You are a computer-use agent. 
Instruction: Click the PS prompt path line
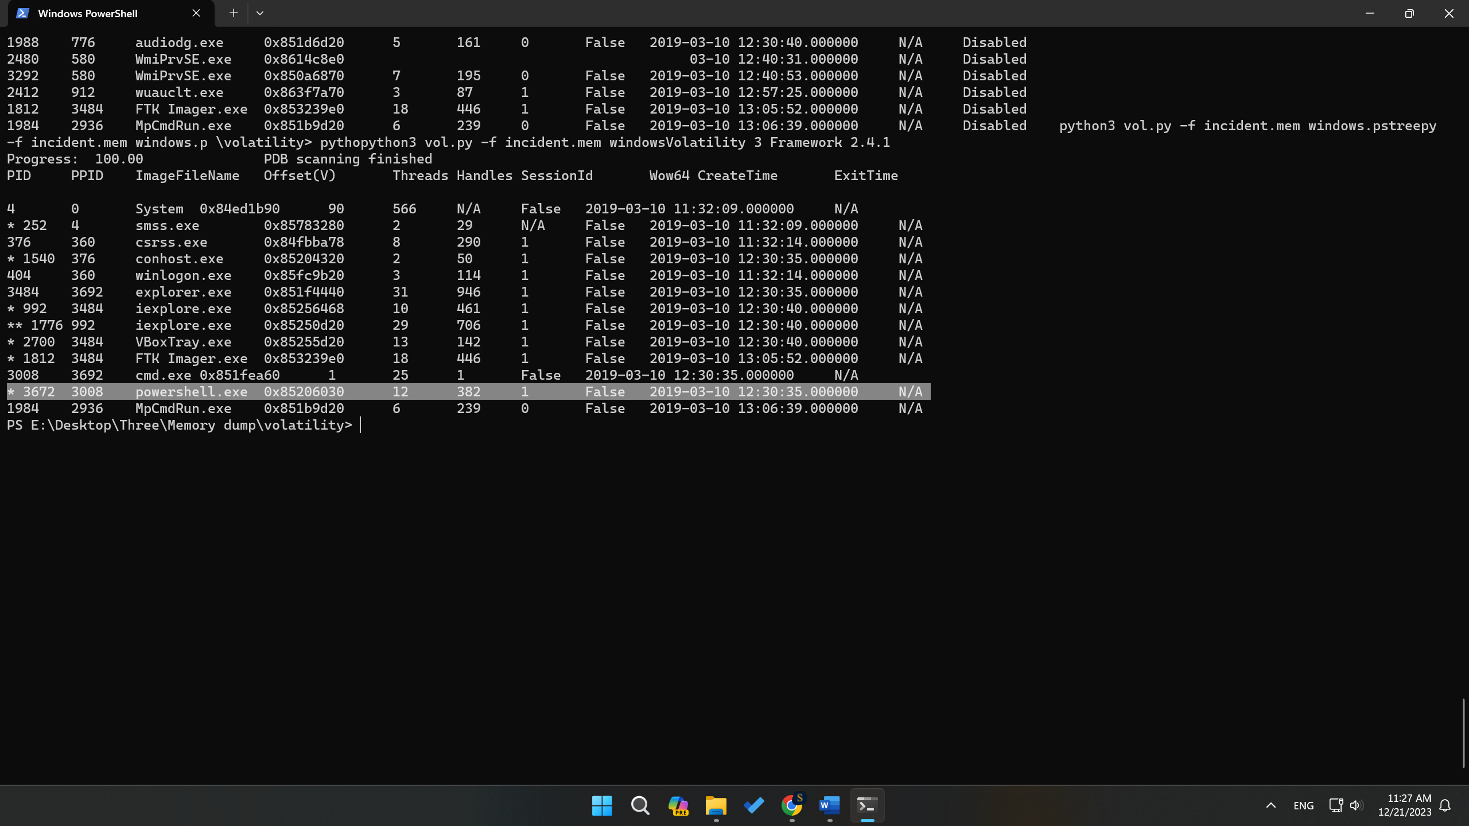179,425
